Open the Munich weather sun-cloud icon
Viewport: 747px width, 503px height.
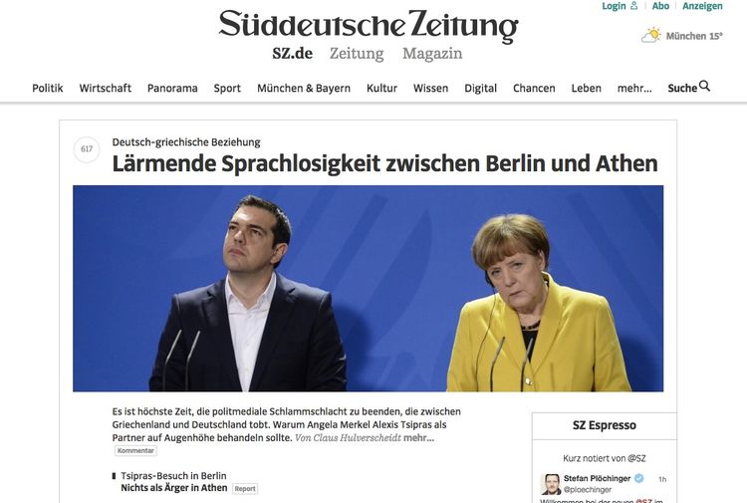(651, 36)
